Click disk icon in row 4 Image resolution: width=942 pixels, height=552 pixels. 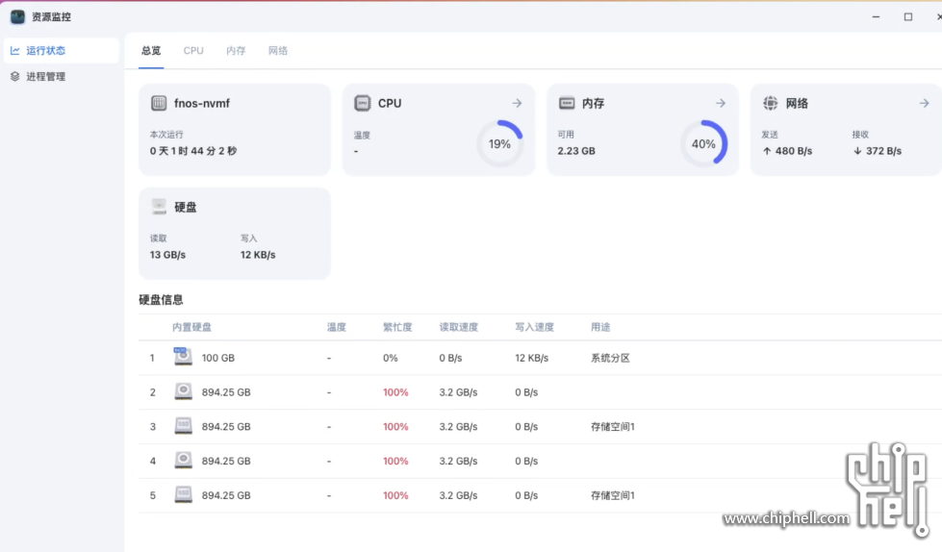point(183,460)
